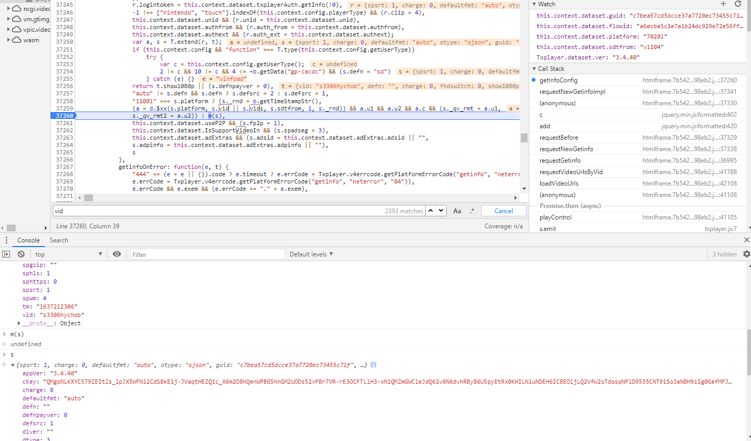Jump to previous search match
The height and width of the screenshot is (441, 751).
[431, 211]
